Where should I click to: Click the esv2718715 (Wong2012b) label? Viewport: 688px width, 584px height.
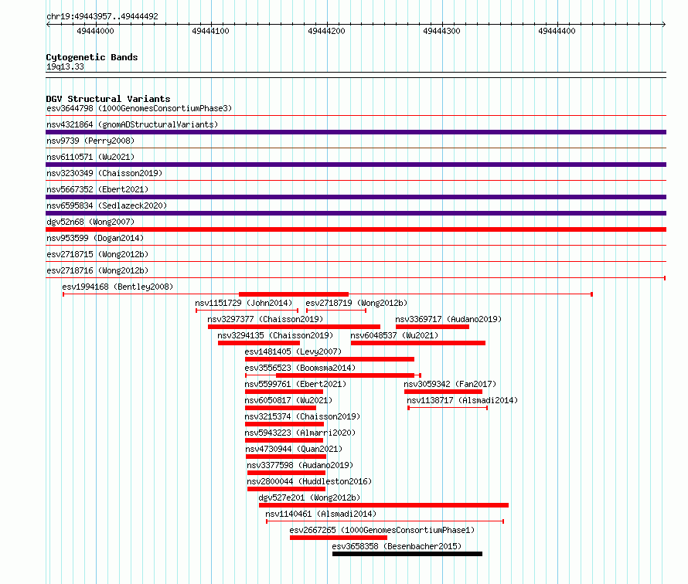click(x=97, y=254)
